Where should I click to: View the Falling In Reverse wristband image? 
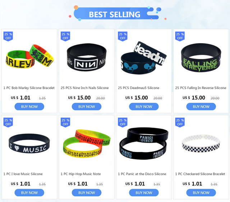(201, 58)
